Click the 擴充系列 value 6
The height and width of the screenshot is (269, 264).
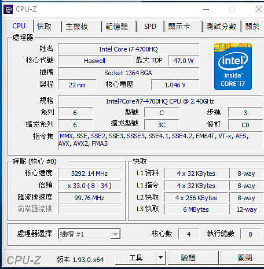coord(75,125)
